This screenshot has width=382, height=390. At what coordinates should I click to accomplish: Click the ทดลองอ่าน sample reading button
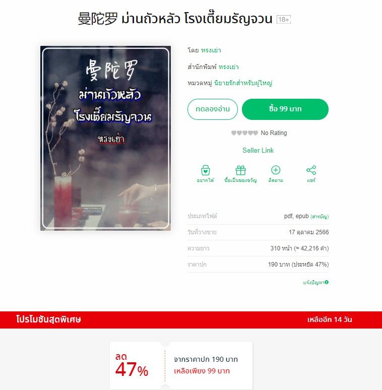coord(213,109)
